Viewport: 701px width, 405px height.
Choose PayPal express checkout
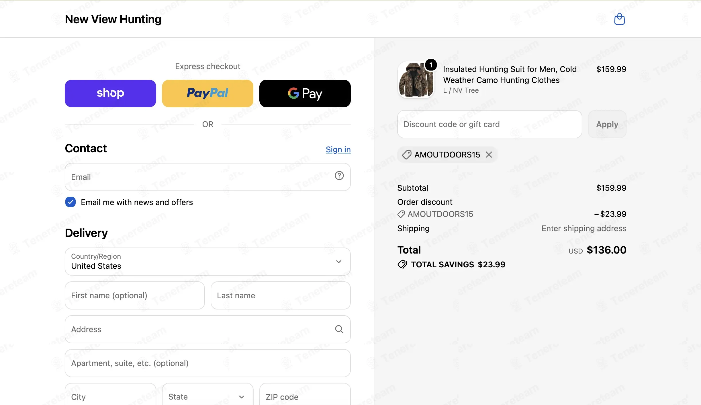207,94
